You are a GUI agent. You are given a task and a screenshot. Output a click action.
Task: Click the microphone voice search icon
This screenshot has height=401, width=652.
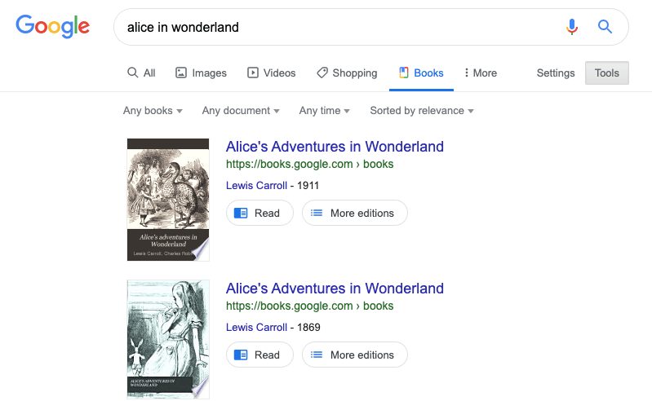coord(572,27)
